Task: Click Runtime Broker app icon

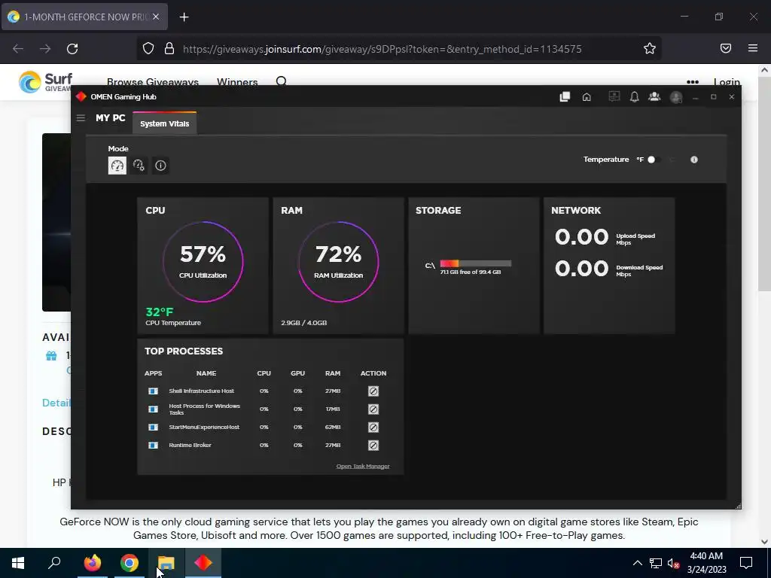Action: click(x=153, y=446)
